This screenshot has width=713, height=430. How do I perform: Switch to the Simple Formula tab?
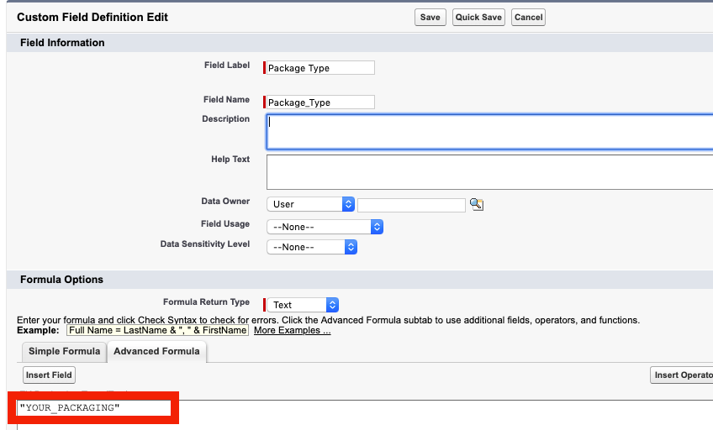64,351
